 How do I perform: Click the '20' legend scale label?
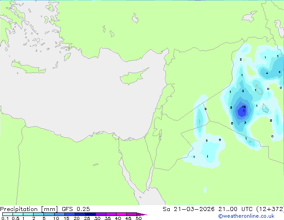click(x=77, y=218)
